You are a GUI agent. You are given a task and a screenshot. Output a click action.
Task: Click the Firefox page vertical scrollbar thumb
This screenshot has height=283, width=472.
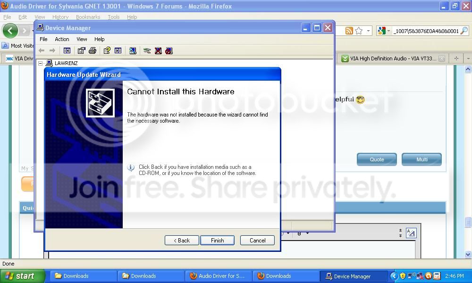(x=468, y=222)
